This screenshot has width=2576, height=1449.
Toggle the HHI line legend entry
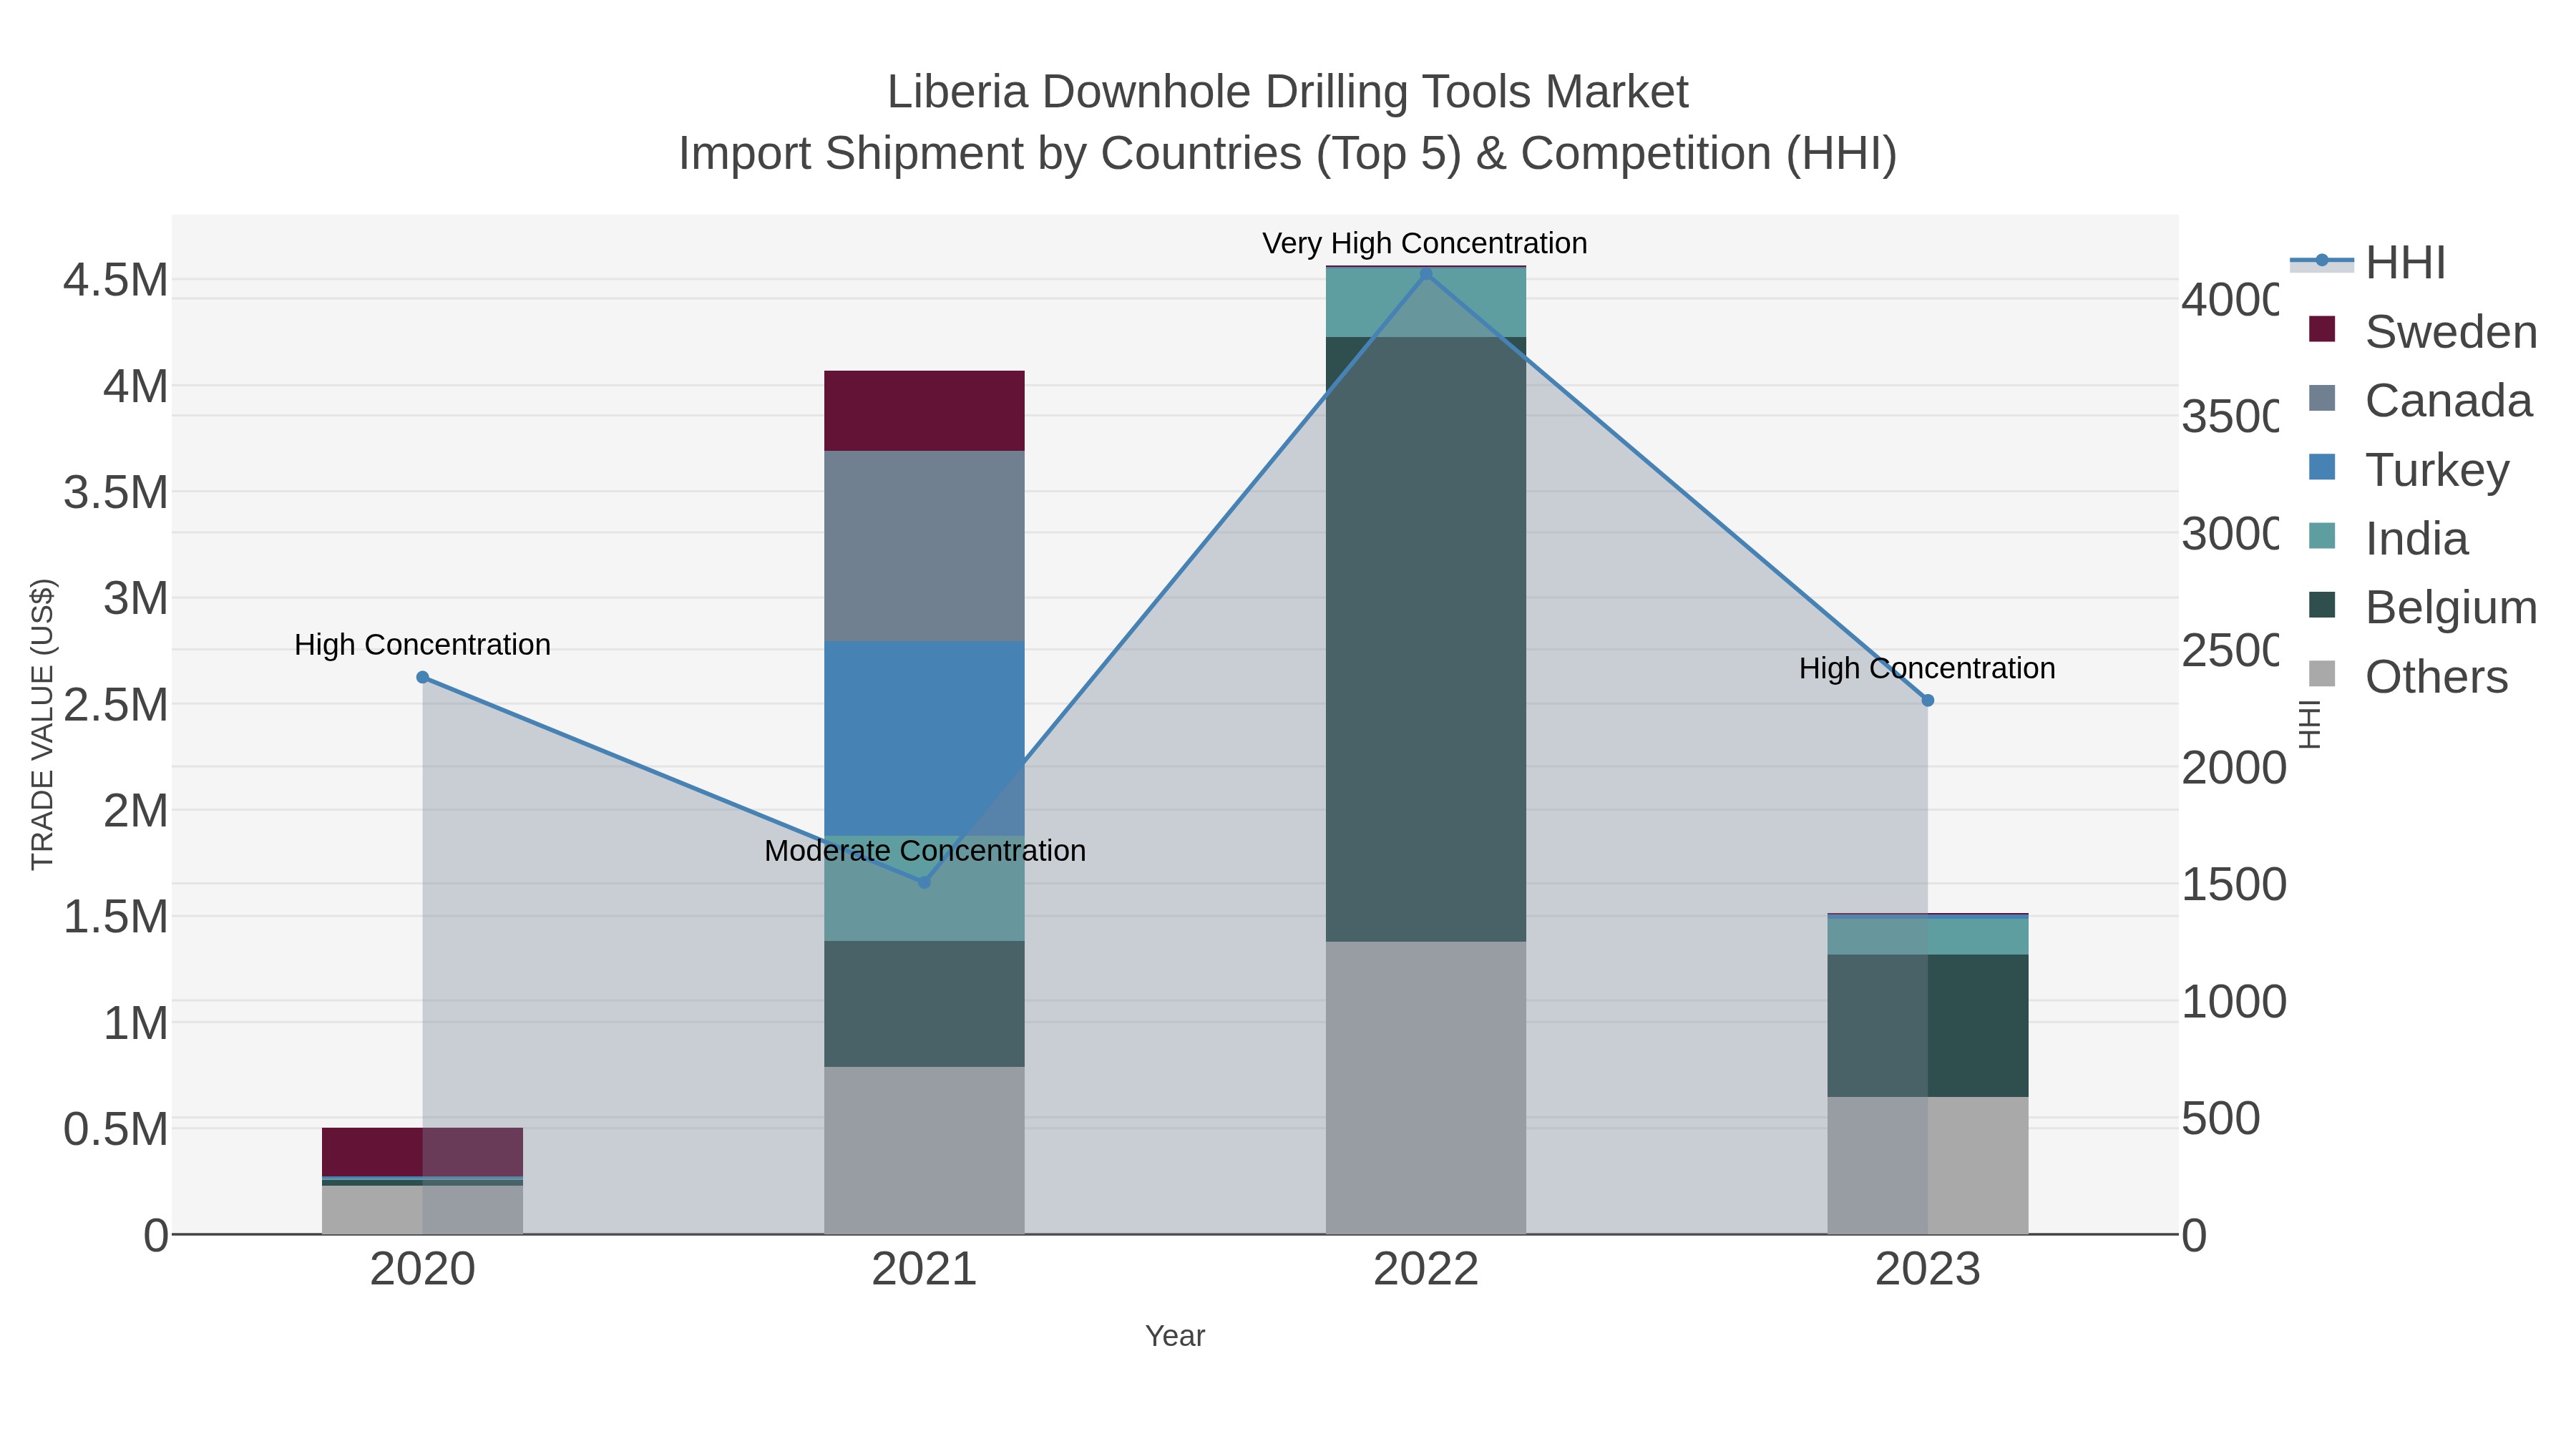pos(2368,262)
